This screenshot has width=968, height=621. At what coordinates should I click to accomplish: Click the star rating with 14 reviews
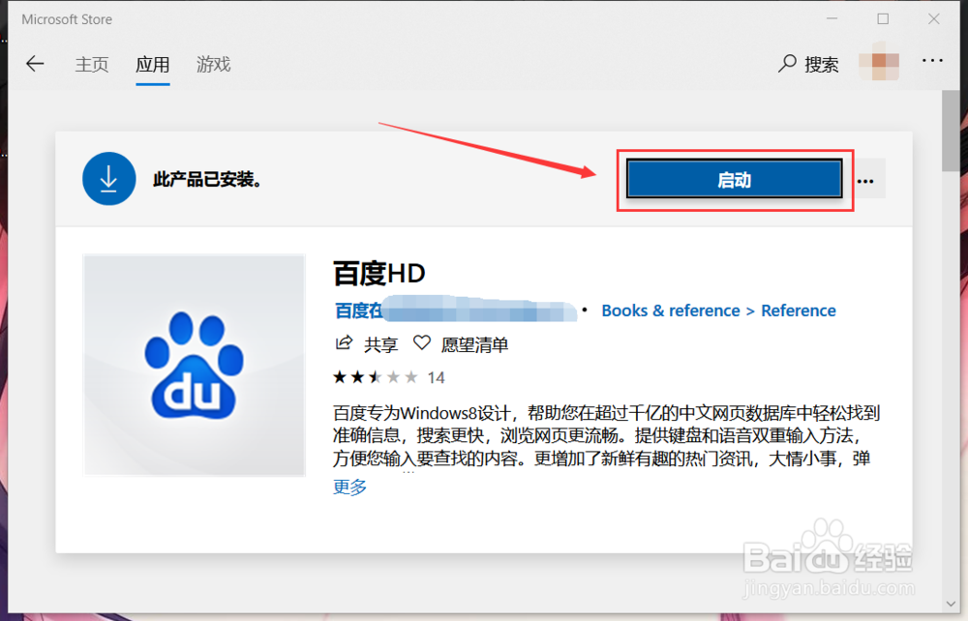click(x=389, y=377)
